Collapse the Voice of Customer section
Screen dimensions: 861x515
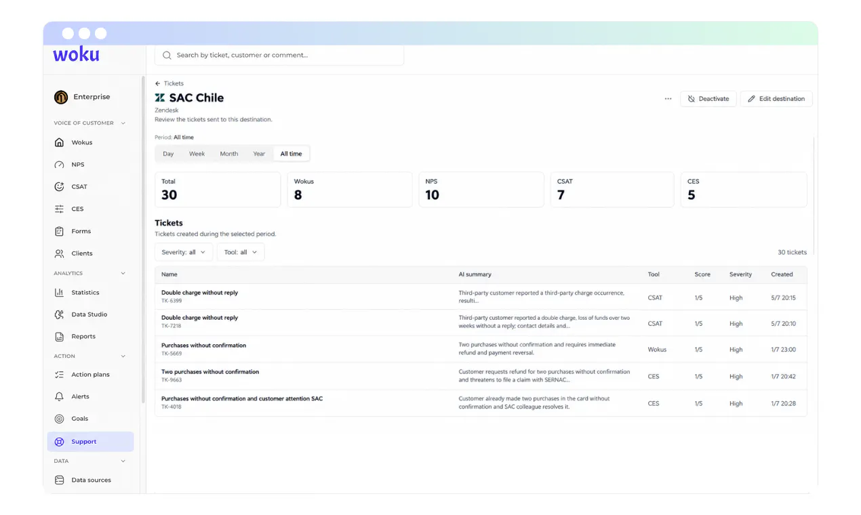pos(123,123)
